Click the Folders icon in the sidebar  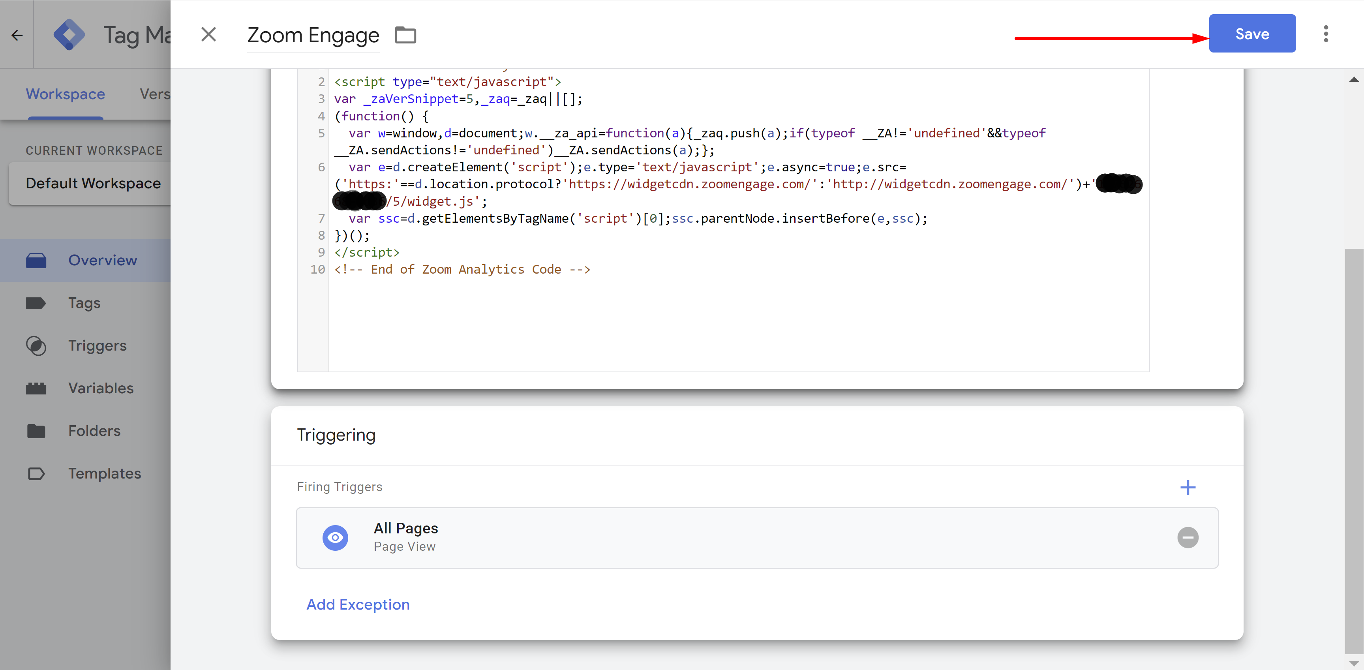point(36,431)
